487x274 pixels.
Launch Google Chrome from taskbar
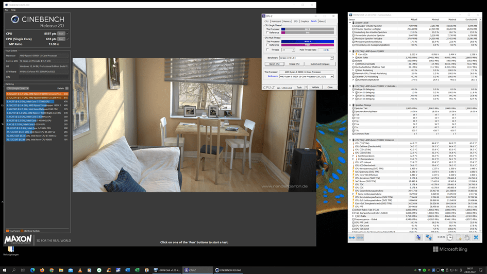click(52, 270)
